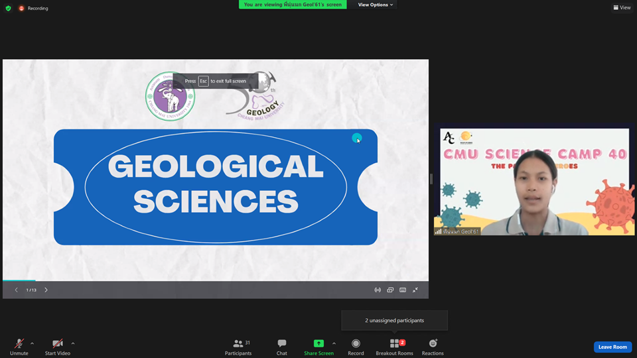This screenshot has width=637, height=358.
Task: Open the Chat panel
Action: pyautogui.click(x=282, y=346)
